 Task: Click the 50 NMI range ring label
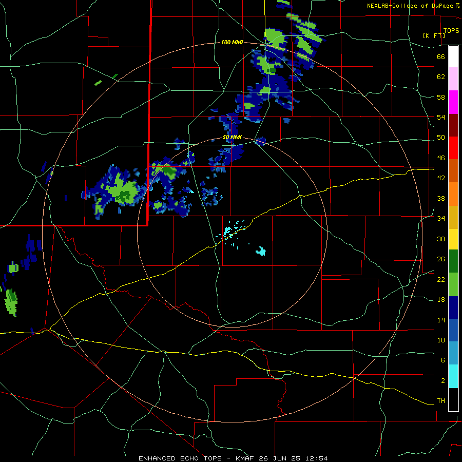[x=232, y=137]
